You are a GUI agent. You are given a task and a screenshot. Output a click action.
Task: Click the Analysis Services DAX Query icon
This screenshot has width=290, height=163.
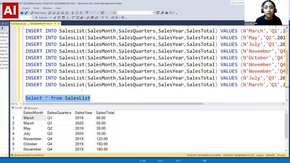[x=67, y=13]
